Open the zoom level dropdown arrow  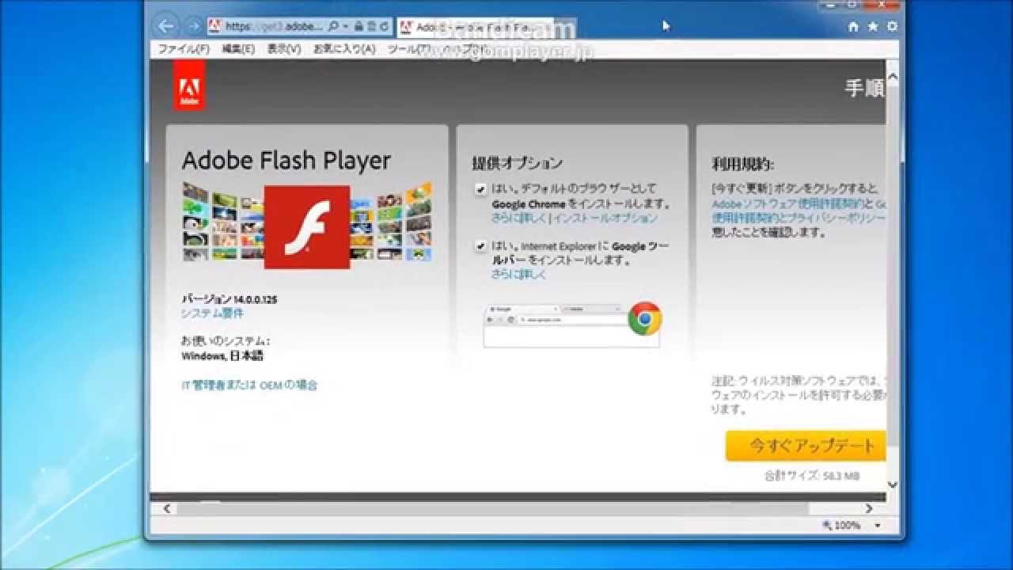(x=878, y=526)
